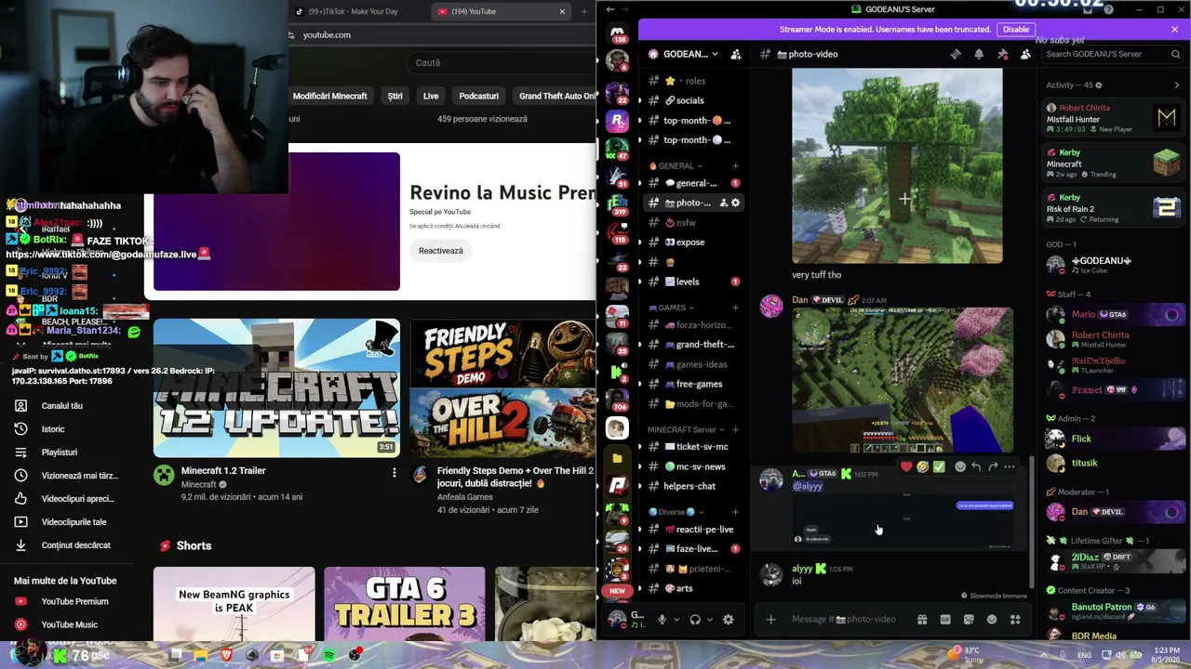Open the Threads icon in Discord header
The height and width of the screenshot is (669, 1191).
point(956,54)
